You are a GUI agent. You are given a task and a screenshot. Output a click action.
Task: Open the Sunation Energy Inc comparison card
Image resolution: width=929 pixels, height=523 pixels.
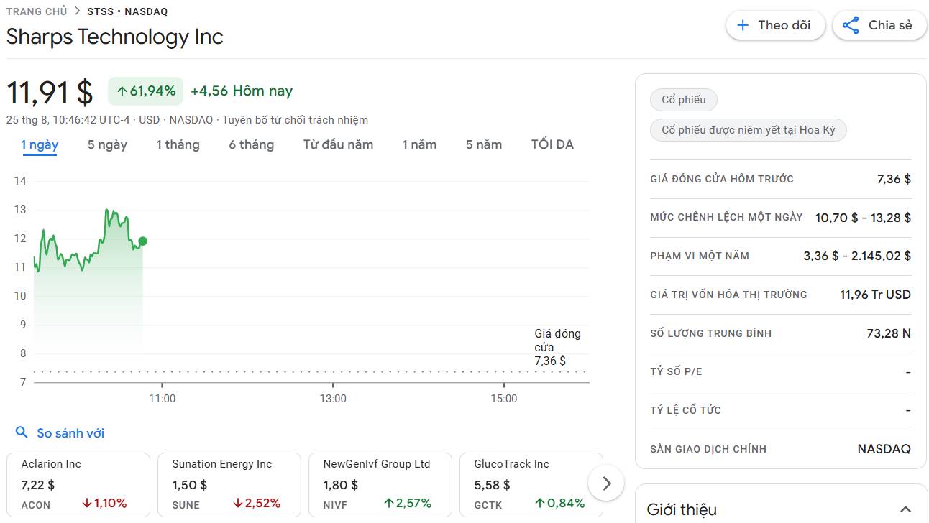point(229,485)
